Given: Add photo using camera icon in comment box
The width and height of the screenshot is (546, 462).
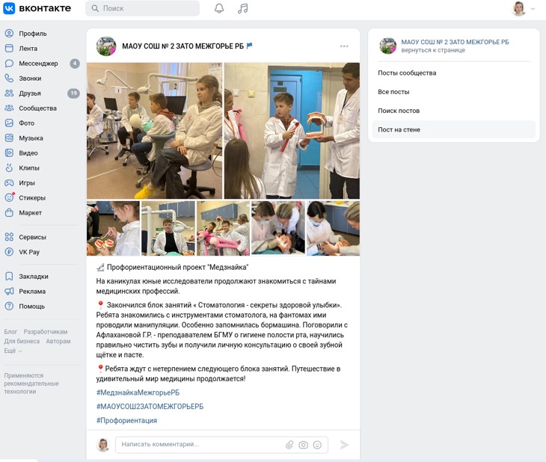Looking at the screenshot, I should (x=304, y=445).
